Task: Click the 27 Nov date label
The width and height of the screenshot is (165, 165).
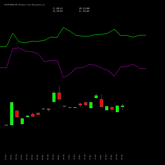Action: tap(21, 157)
